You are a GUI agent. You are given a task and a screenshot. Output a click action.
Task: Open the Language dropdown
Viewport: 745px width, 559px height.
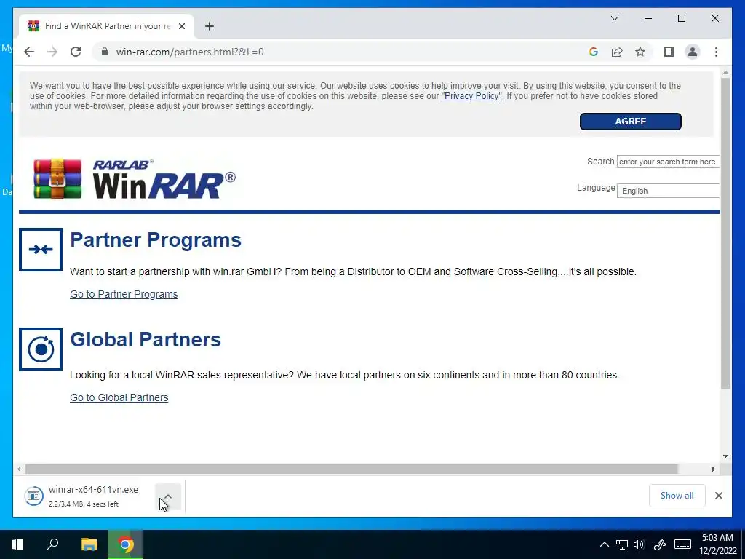(x=668, y=191)
